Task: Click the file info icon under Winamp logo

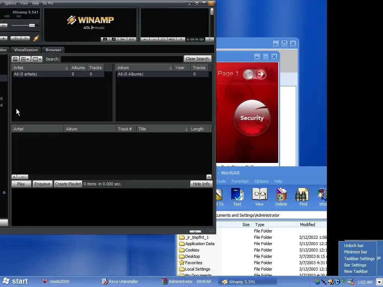Action: (x=105, y=39)
